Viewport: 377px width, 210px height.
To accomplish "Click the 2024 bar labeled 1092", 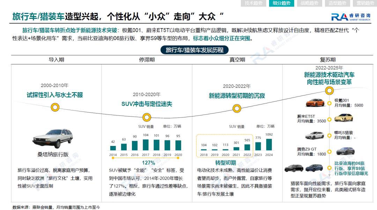I will pos(269,145).
